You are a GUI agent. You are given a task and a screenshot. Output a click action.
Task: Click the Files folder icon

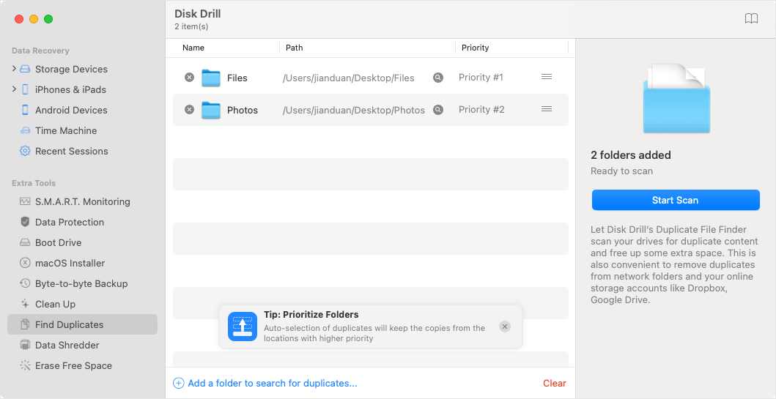point(211,78)
